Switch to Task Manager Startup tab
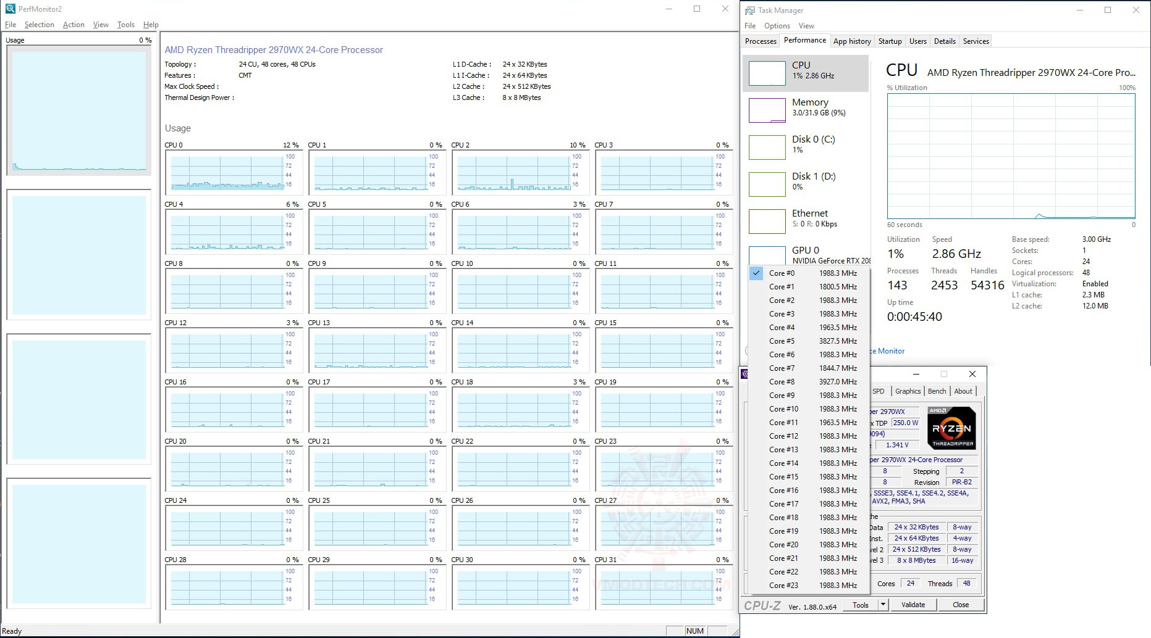The image size is (1151, 638). pyautogui.click(x=890, y=41)
